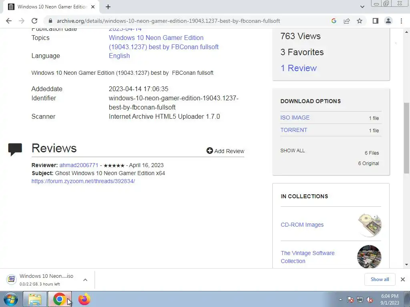Screen dimensions: 410x307
Task: Click the CD-ROM Images thumbnail
Action: [x=369, y=225]
